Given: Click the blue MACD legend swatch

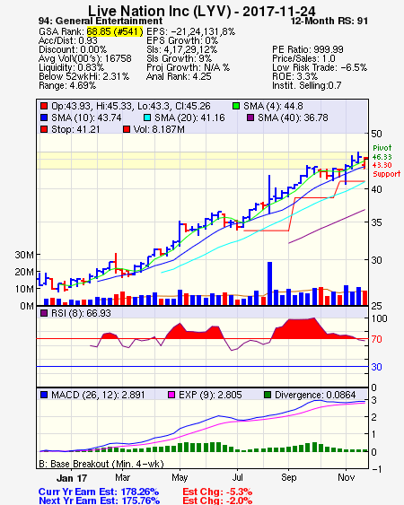Looking at the screenshot, I should (44, 395).
